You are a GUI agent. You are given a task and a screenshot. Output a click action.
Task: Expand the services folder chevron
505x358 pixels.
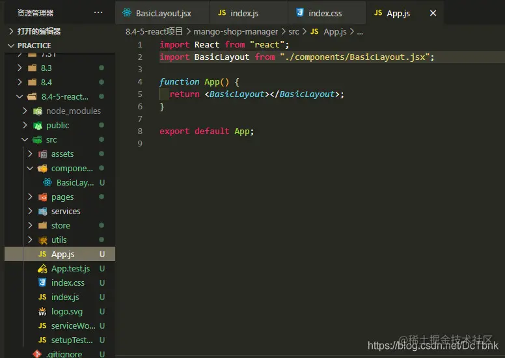[30, 211]
